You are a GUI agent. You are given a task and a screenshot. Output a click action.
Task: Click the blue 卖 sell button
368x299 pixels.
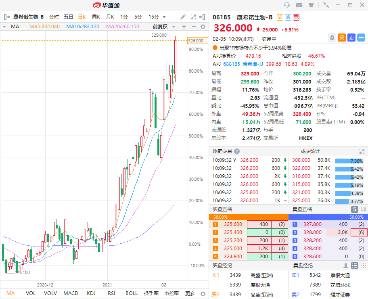(351, 38)
